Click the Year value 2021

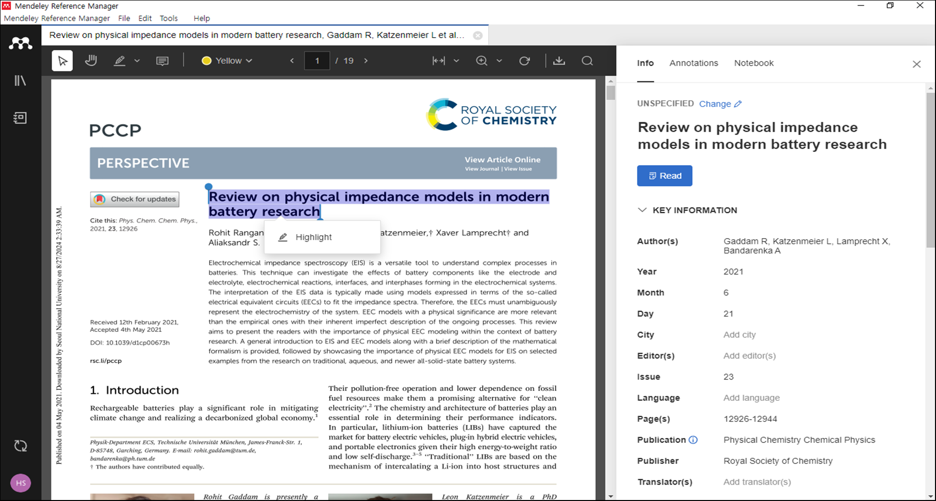(x=733, y=271)
